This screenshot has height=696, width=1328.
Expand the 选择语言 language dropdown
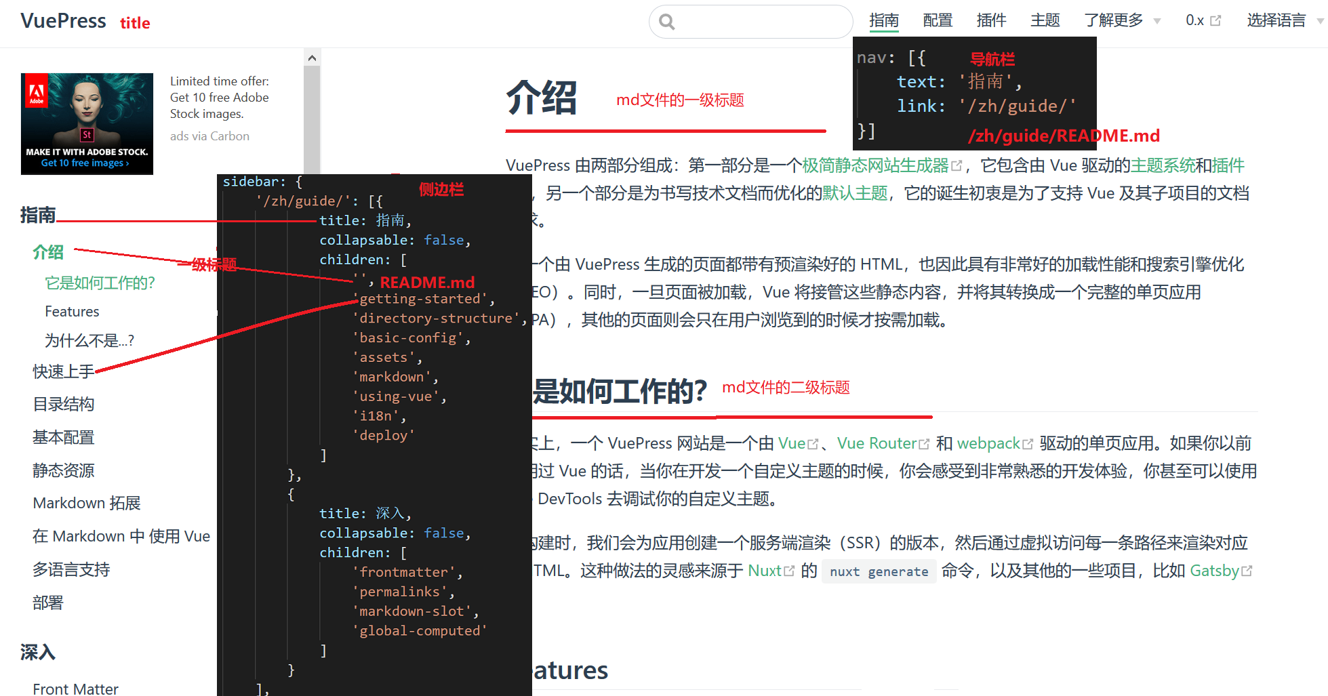(x=1285, y=20)
